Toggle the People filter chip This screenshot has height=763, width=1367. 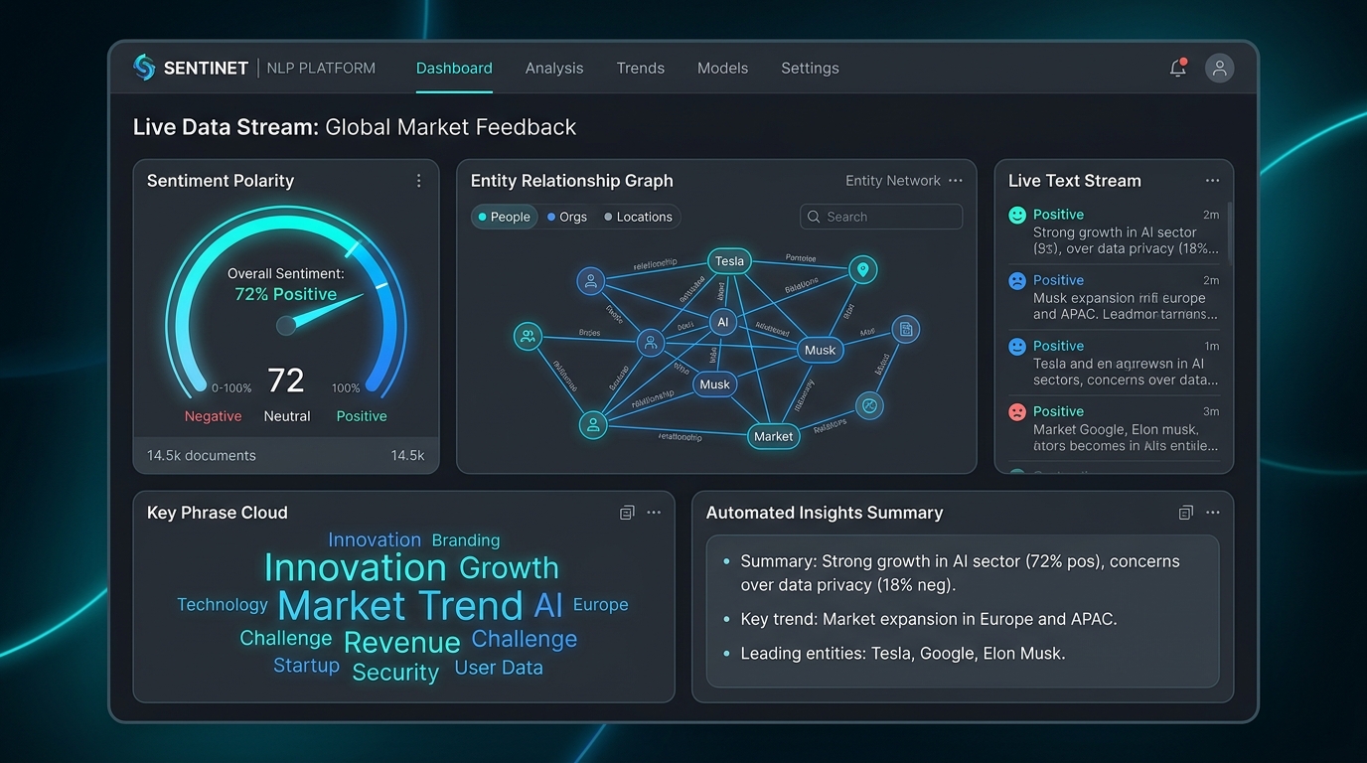(505, 217)
